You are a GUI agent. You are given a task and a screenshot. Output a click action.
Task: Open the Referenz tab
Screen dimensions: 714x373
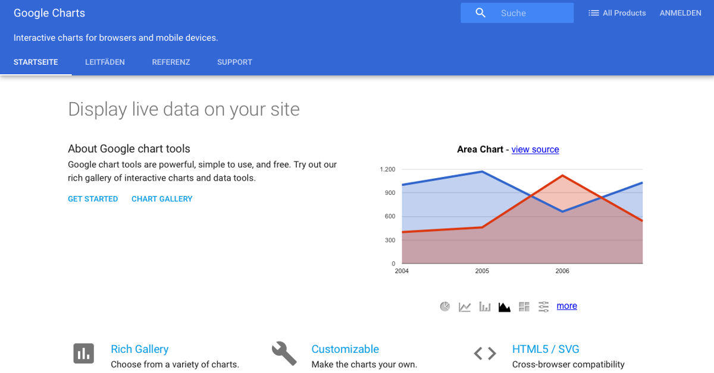click(x=171, y=62)
